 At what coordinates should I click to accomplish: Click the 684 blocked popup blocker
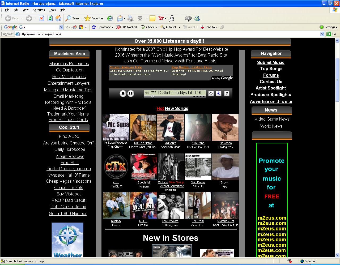tap(126, 27)
